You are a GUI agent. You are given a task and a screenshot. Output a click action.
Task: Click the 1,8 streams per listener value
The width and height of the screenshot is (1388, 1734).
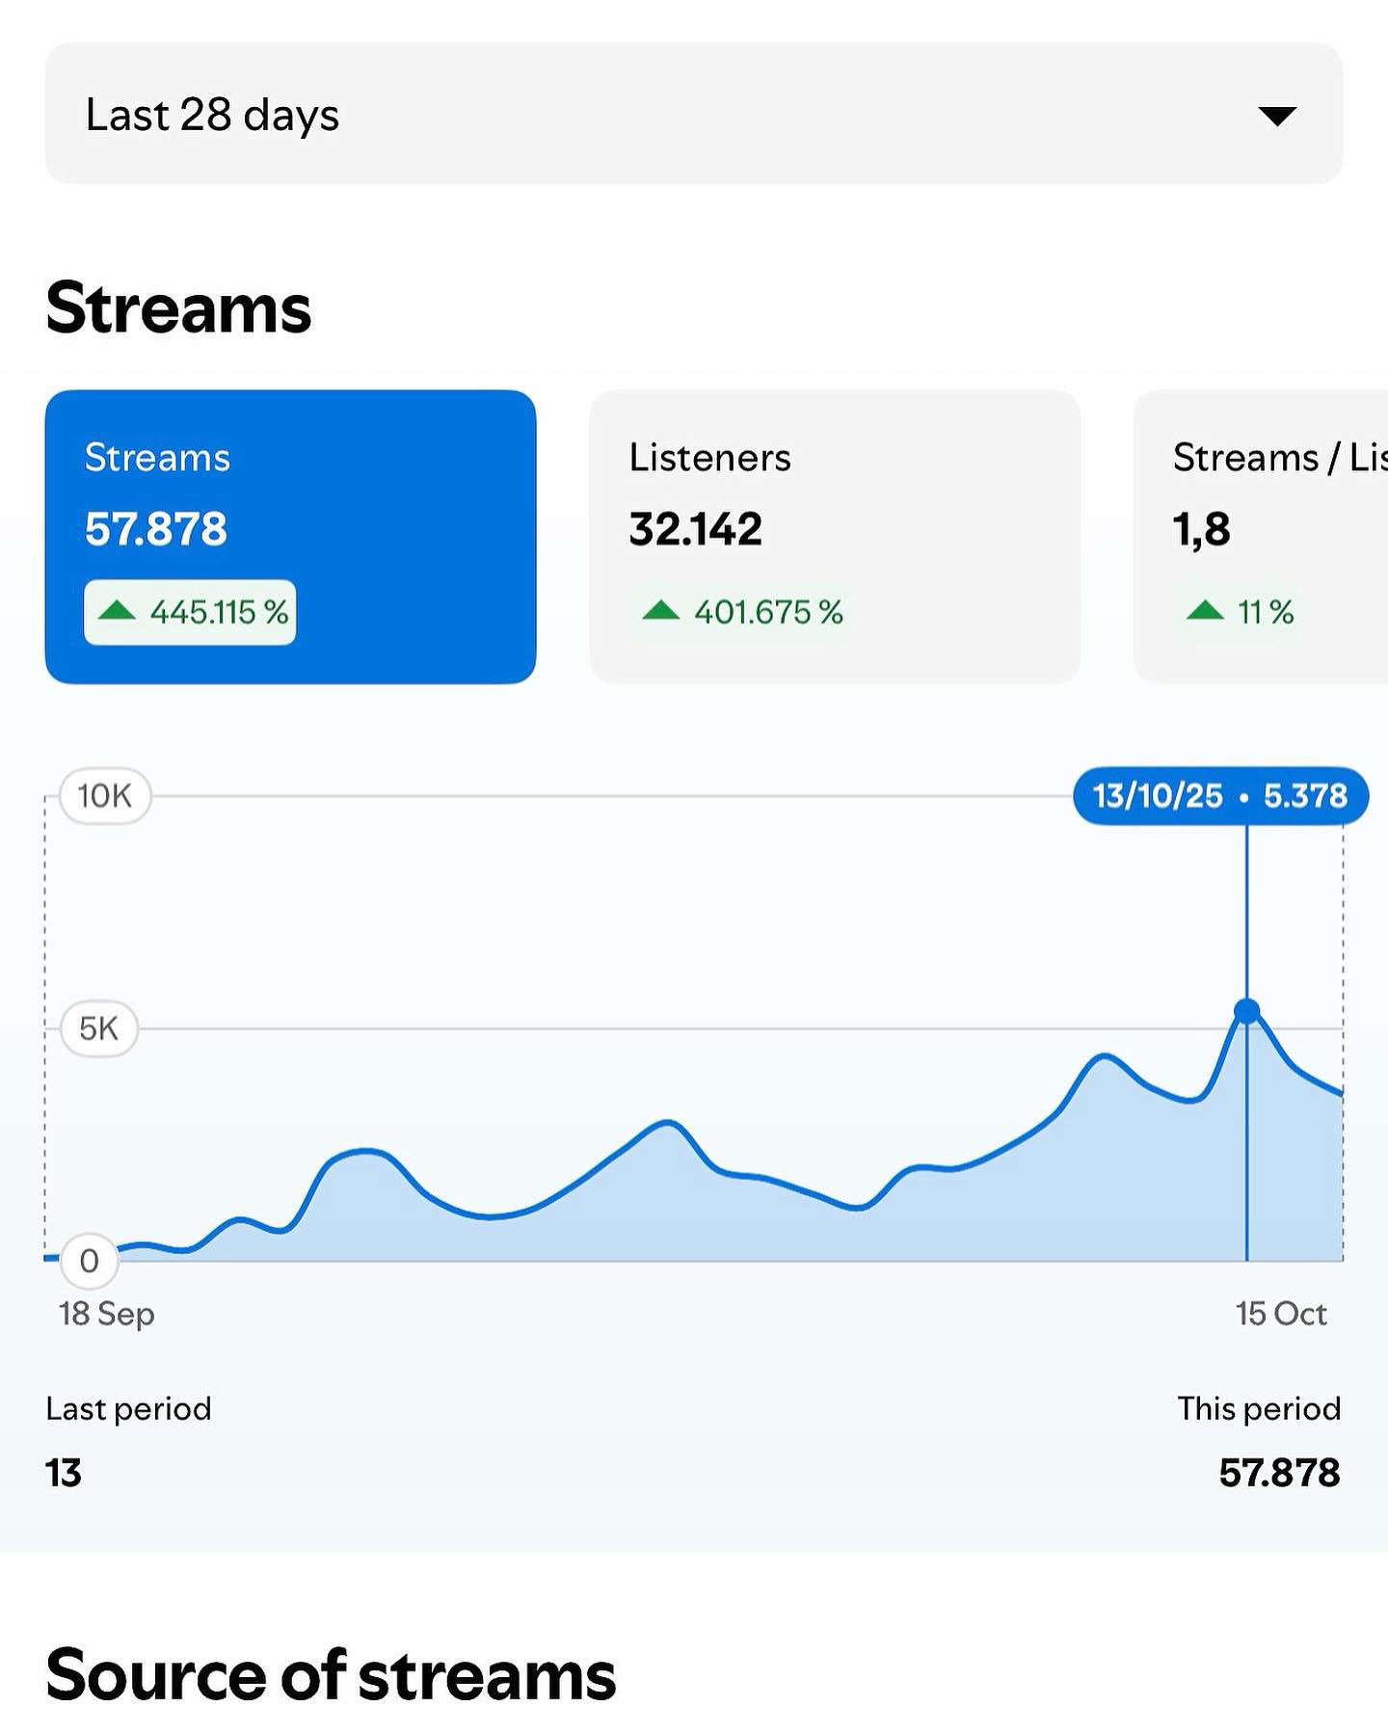(1202, 529)
